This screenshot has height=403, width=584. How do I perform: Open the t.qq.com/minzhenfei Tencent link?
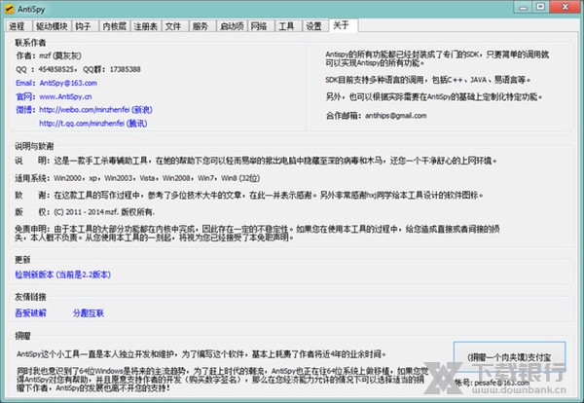pyautogui.click(x=93, y=124)
